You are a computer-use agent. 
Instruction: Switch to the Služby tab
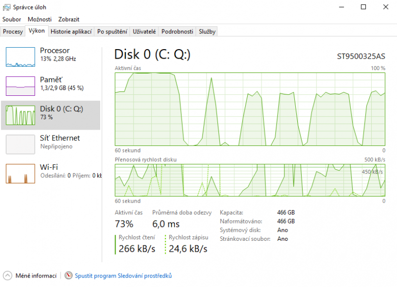tap(207, 31)
